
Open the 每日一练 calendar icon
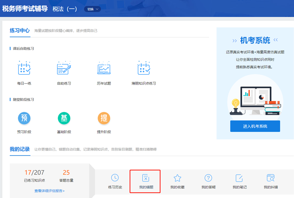click(24, 68)
